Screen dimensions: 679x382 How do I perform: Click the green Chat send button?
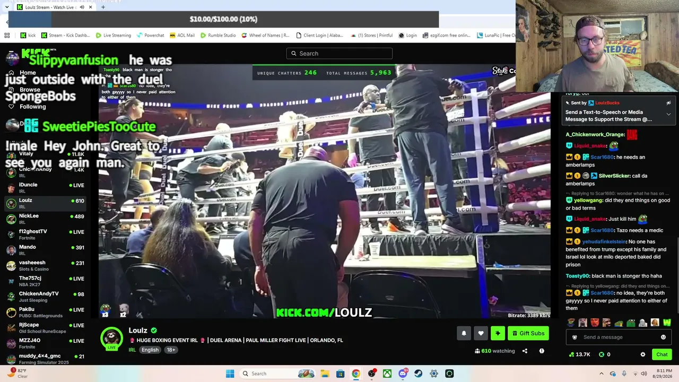click(662, 354)
